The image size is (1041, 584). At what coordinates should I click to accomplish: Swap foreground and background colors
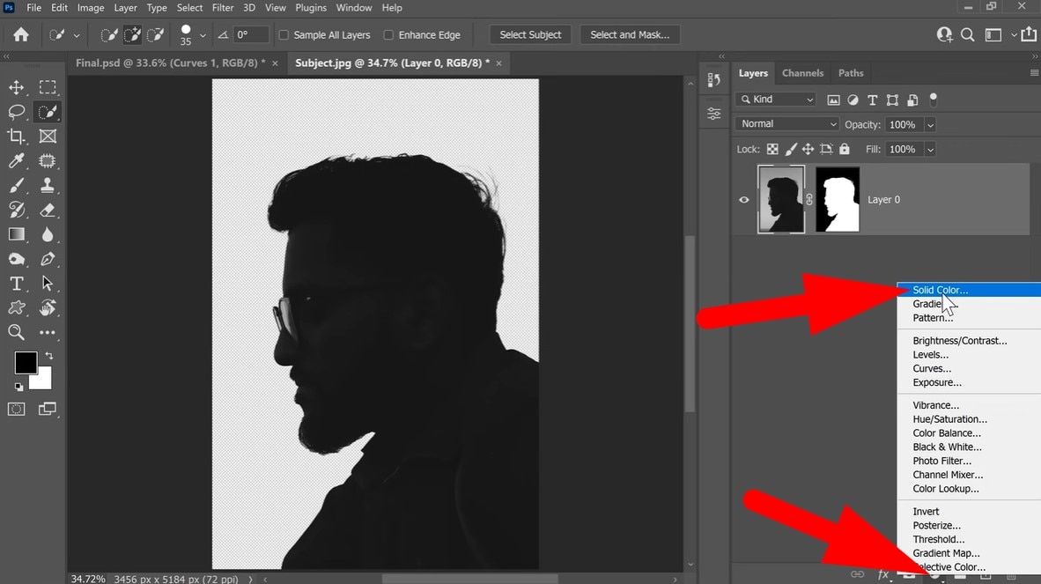pos(48,356)
